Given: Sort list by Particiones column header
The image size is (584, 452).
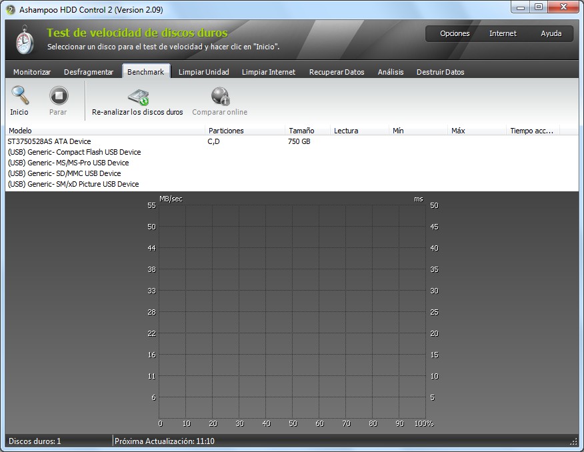Looking at the screenshot, I should pyautogui.click(x=245, y=131).
